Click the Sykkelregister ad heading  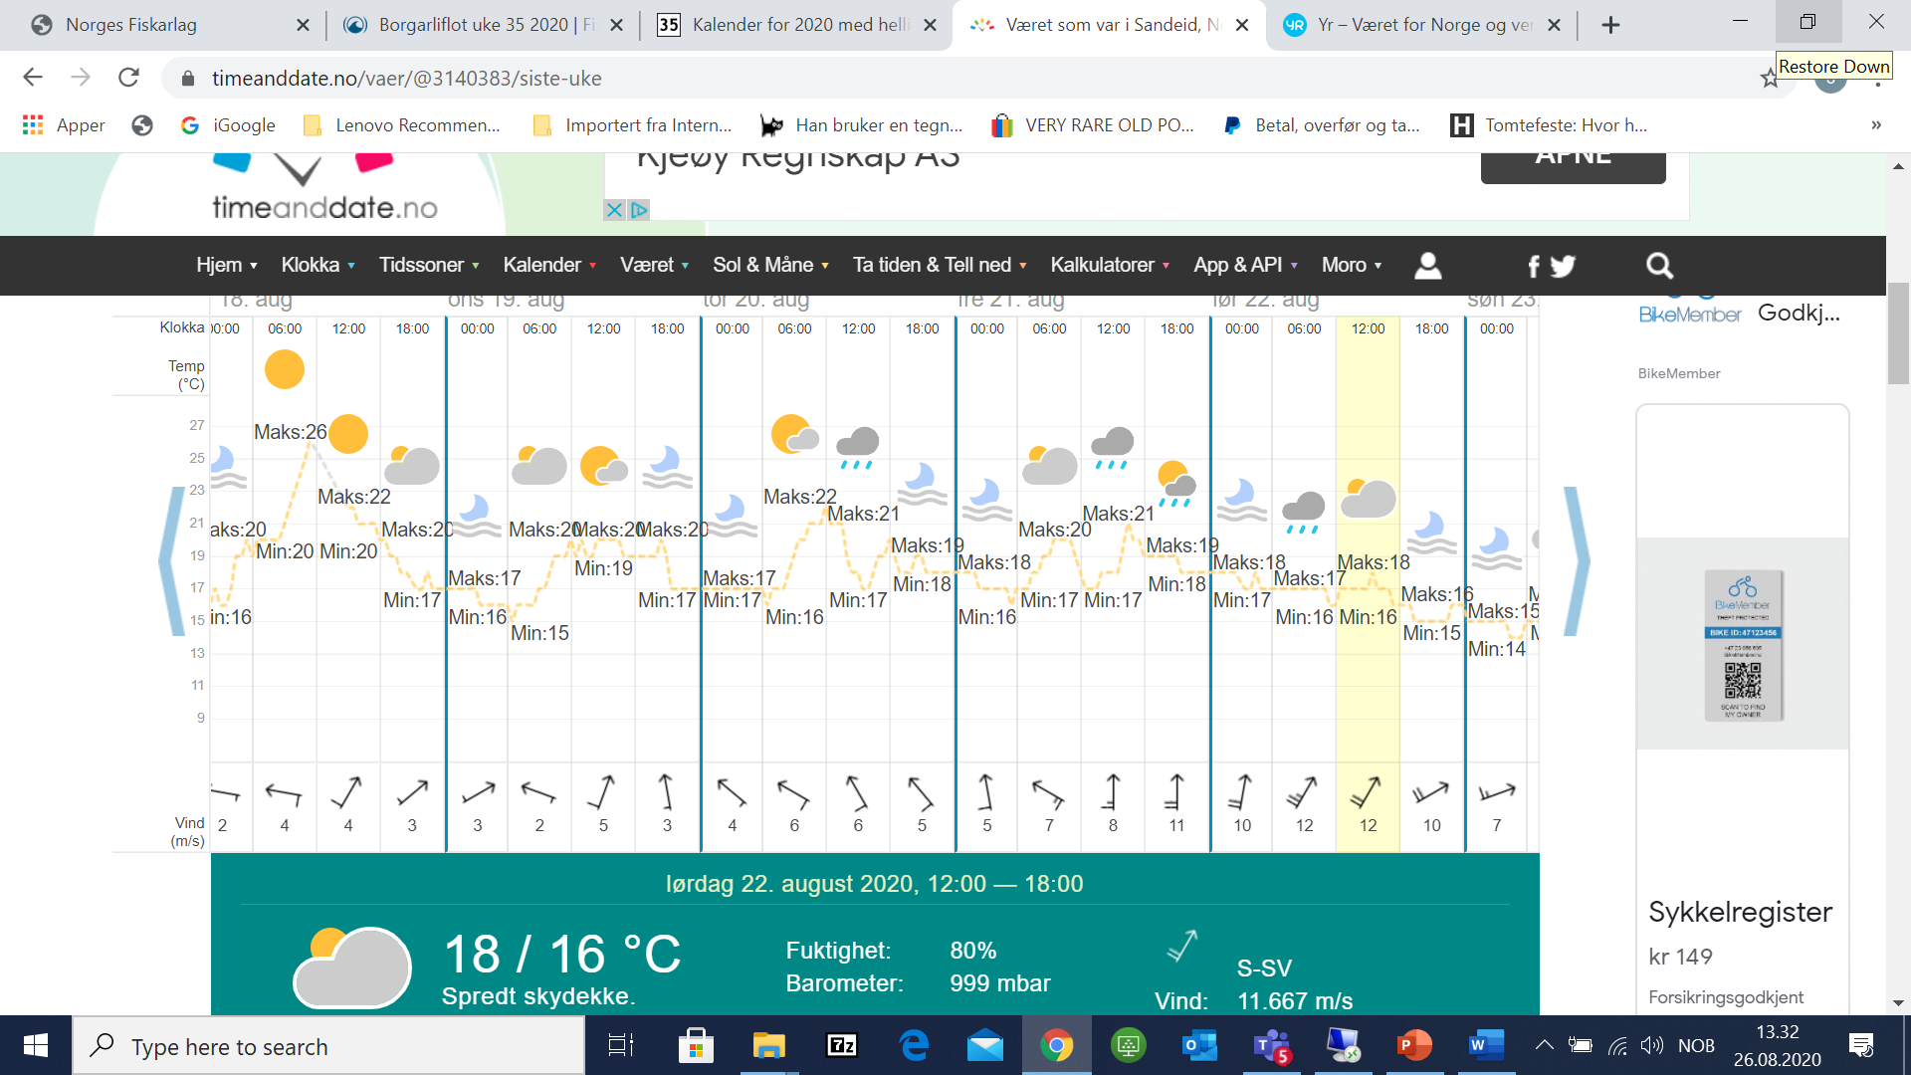pos(1740,912)
